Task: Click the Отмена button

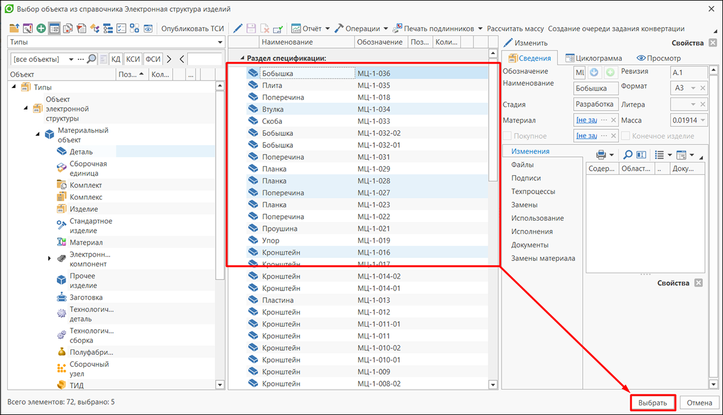Action: click(700, 403)
